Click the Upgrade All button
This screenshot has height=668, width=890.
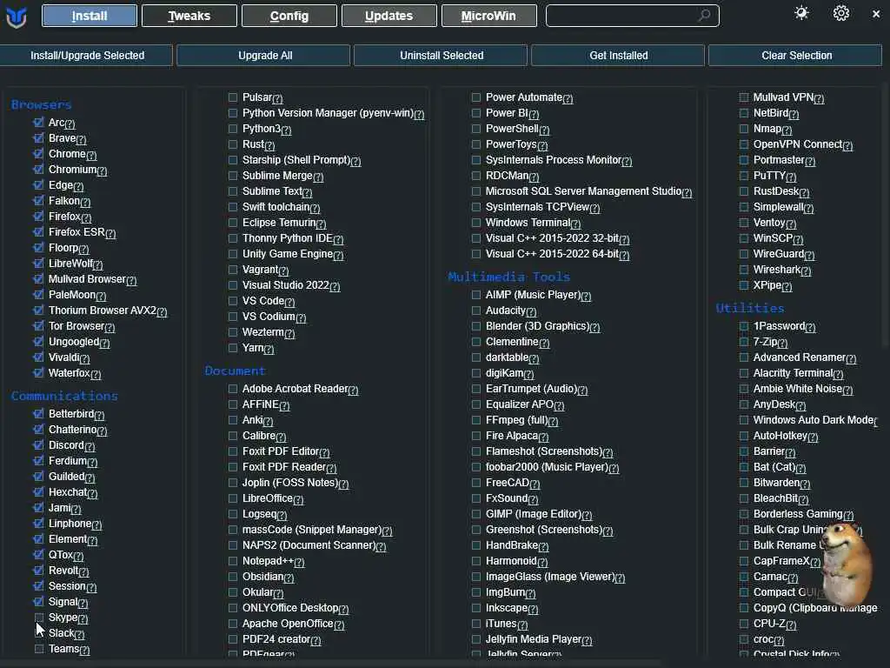coord(263,55)
